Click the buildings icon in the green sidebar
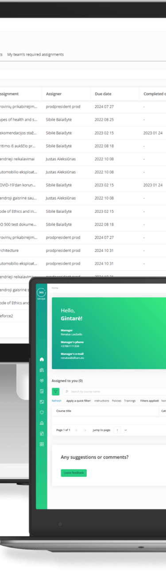The height and width of the screenshot is (575, 166). (42, 370)
